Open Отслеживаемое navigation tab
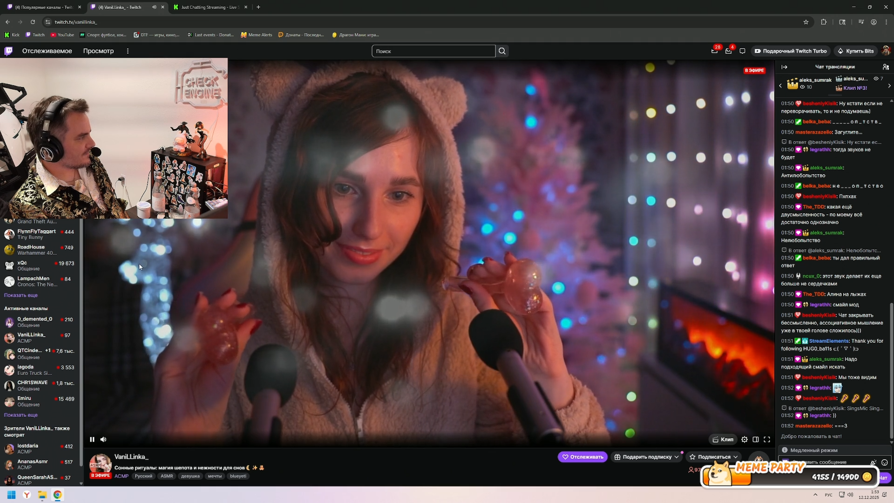 pyautogui.click(x=47, y=51)
